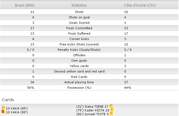Viewport: 179px width, 116px height.
Task: Click the Goals Scored row label
Action: click(79, 23)
